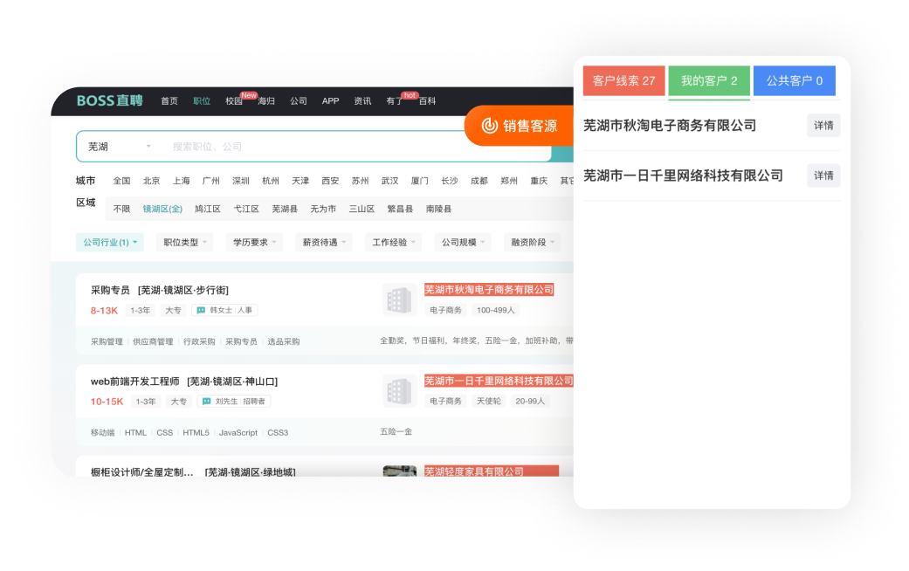Viewport: 909px width, 571px height.
Task: Expand the 职位类型 filter dropdown
Action: 185,243
